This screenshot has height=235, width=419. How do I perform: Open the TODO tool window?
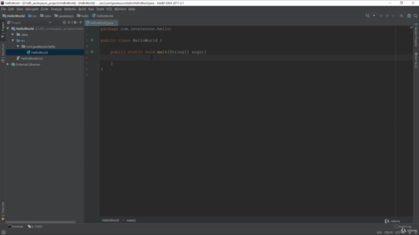(x=35, y=227)
